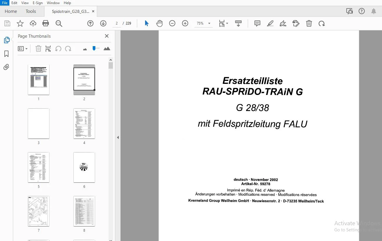Click the page number input field
The height and width of the screenshot is (241, 382).
pyautogui.click(x=116, y=23)
